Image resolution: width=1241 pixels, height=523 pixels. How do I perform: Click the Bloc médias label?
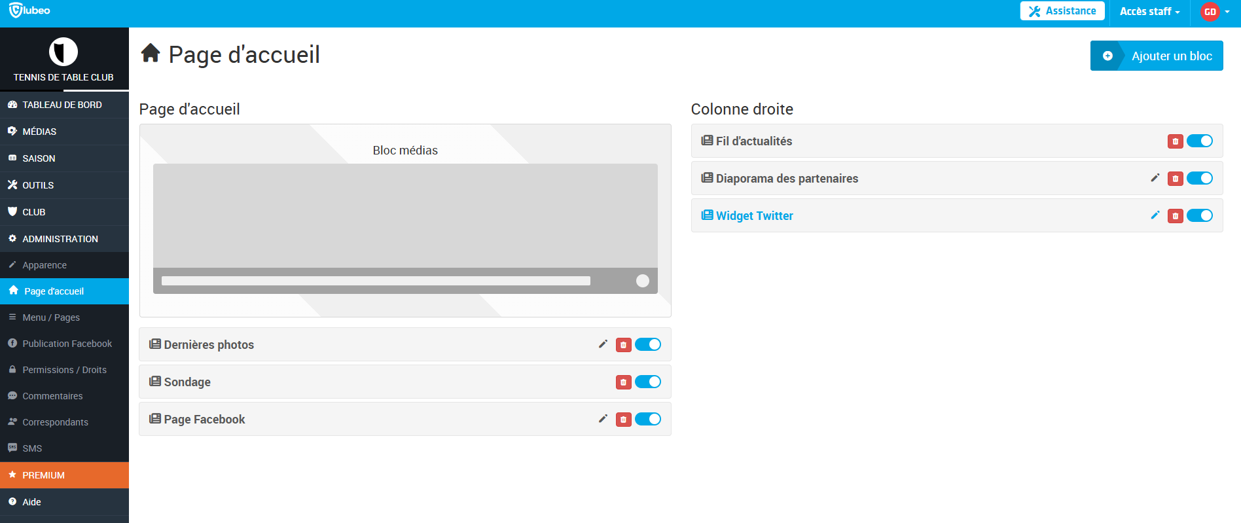pyautogui.click(x=405, y=151)
